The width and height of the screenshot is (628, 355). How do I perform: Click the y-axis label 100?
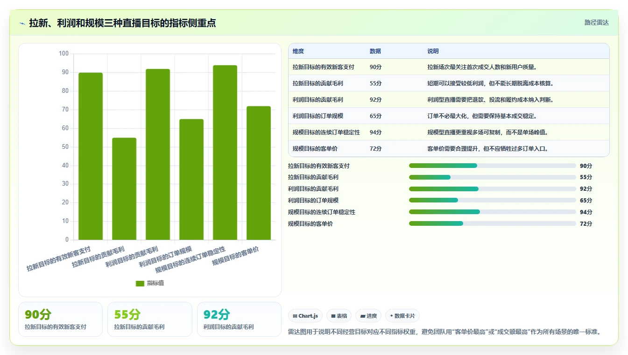64,54
